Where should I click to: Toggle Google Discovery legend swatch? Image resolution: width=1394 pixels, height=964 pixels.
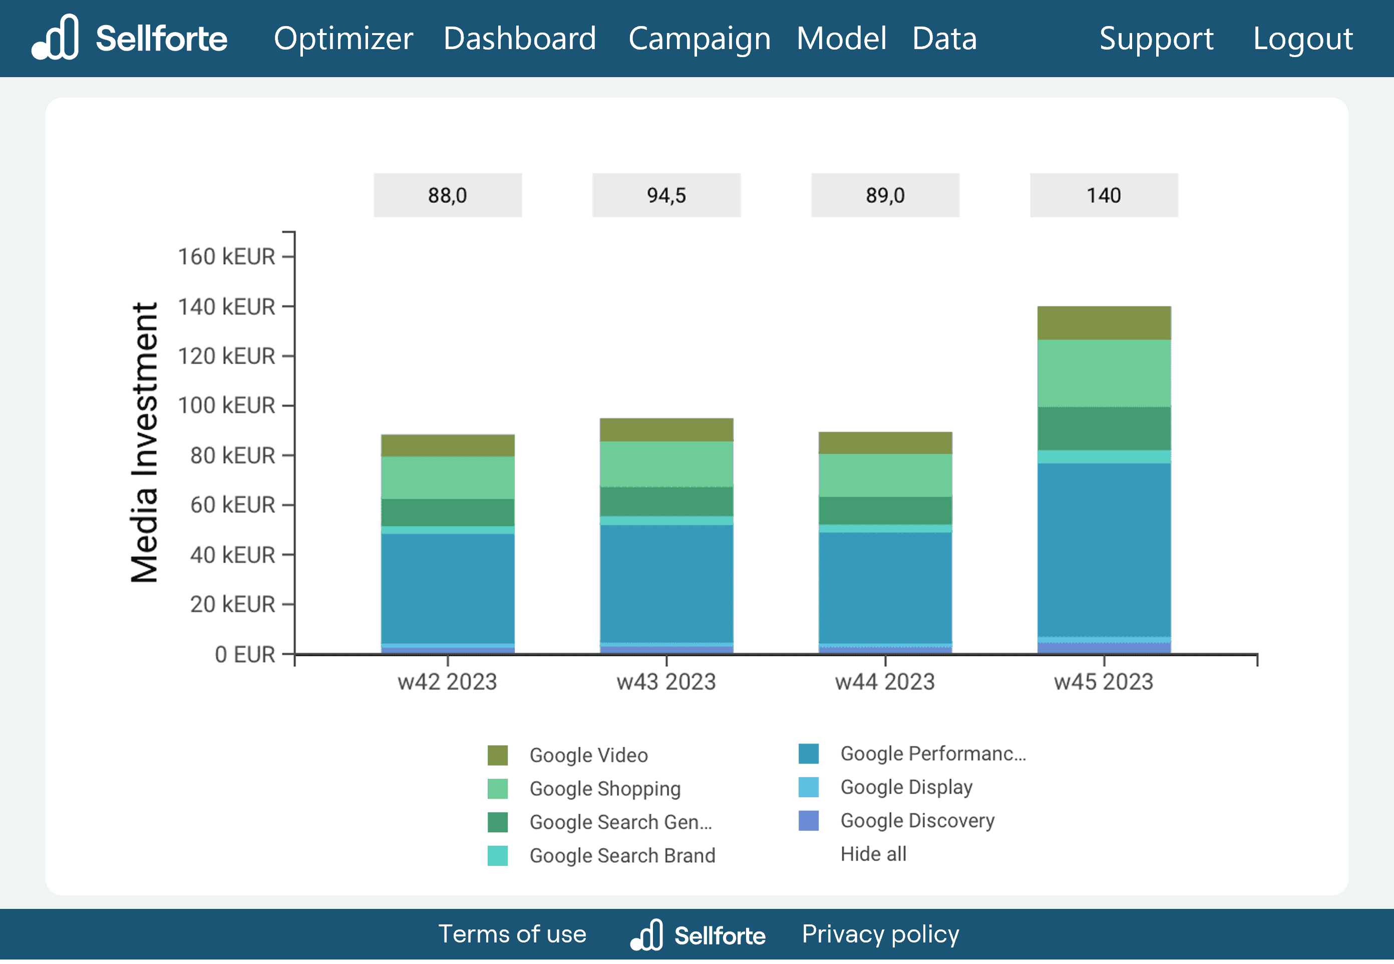(808, 820)
